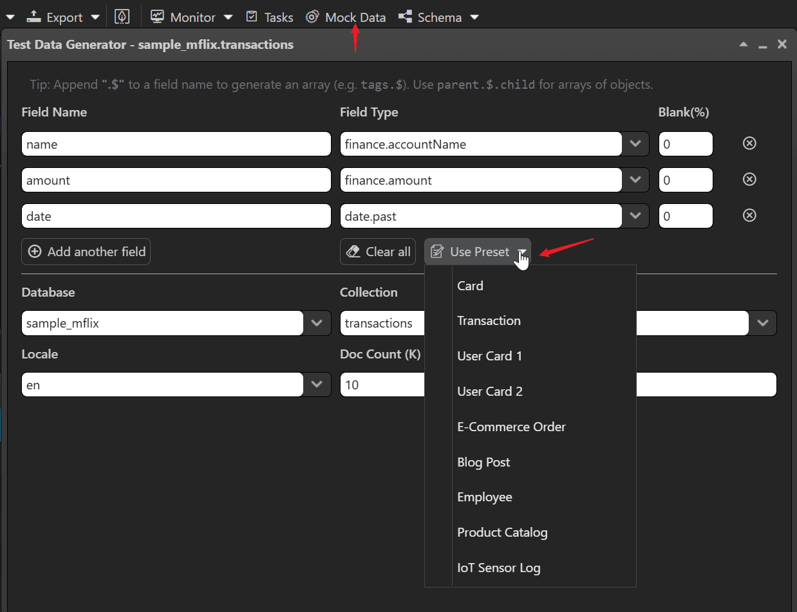Image resolution: width=797 pixels, height=612 pixels.
Task: Remove the 'name' field row
Action: click(749, 144)
